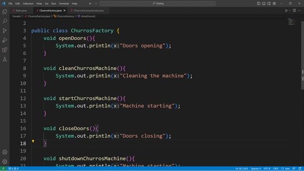This screenshot has height=171, width=304.
Task: Select Java language mode in status bar
Action: point(285,169)
